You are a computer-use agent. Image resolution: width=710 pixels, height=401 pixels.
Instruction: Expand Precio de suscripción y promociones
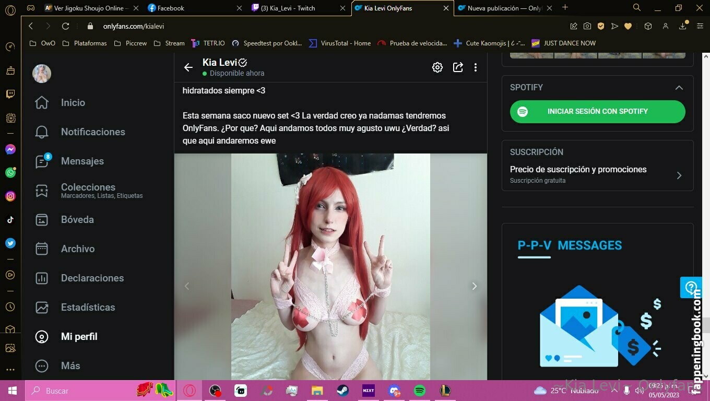679,175
